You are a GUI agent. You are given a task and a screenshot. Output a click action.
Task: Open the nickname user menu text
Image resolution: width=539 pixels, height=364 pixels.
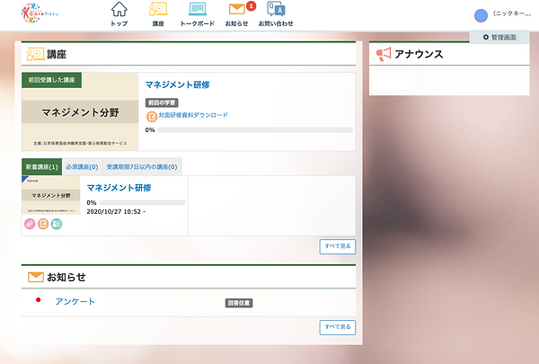tap(512, 13)
